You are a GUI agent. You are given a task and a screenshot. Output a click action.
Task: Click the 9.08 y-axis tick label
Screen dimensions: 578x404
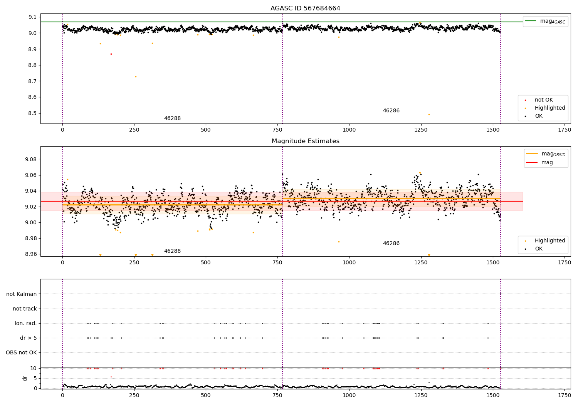(x=31, y=160)
